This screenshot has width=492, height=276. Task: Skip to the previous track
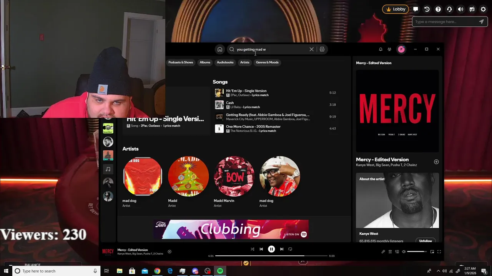261,249
